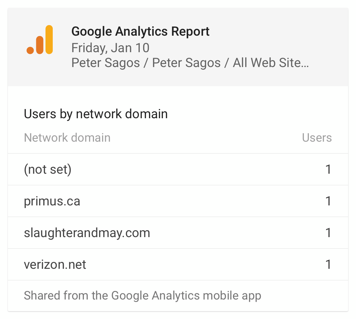Open the Peter Sagos property path text
356x319 pixels.
click(x=190, y=63)
